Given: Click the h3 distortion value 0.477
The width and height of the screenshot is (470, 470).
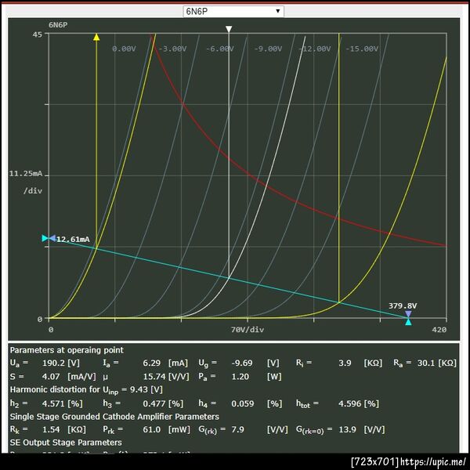Looking at the screenshot, I should [154, 403].
